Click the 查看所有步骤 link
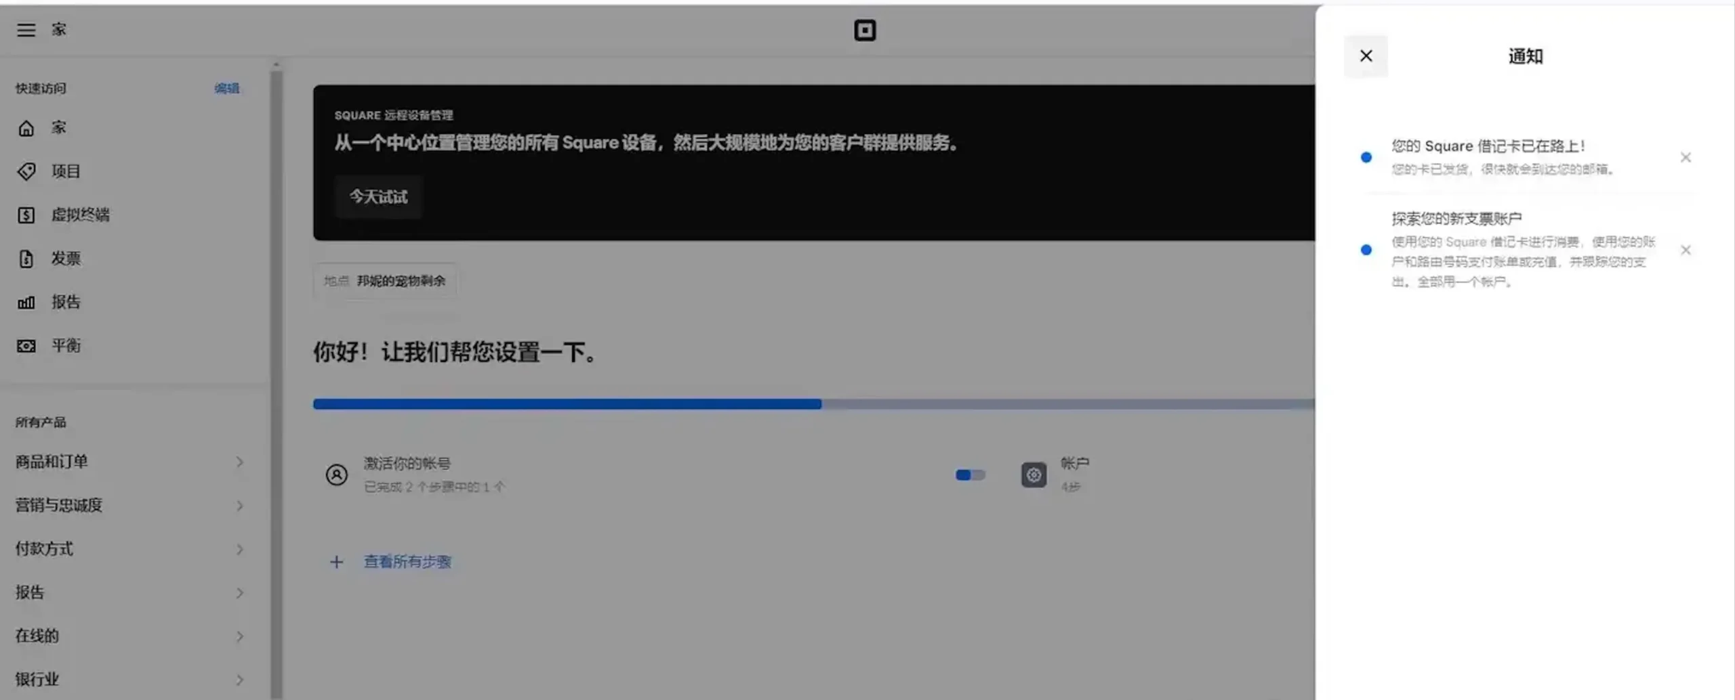This screenshot has width=1735, height=700. (407, 562)
